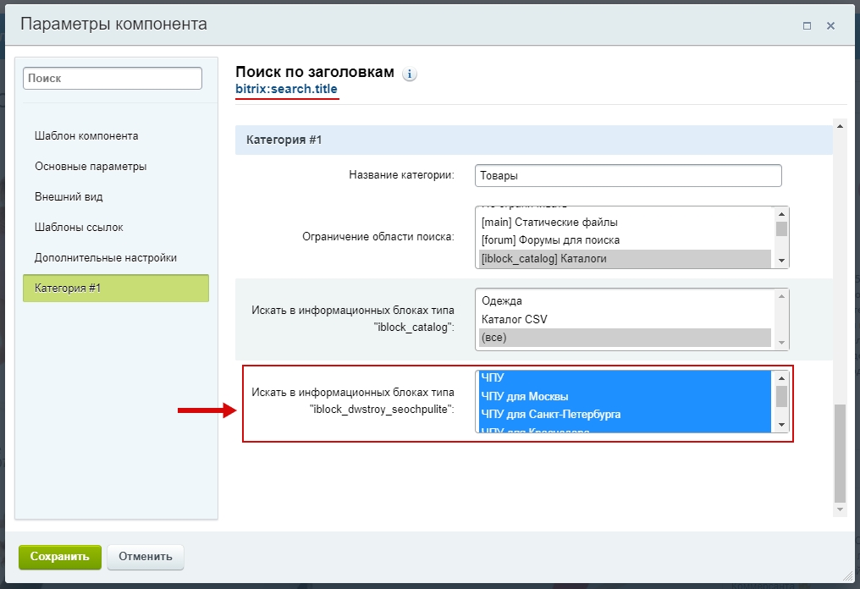Switch to Внешний вид section

click(x=69, y=197)
